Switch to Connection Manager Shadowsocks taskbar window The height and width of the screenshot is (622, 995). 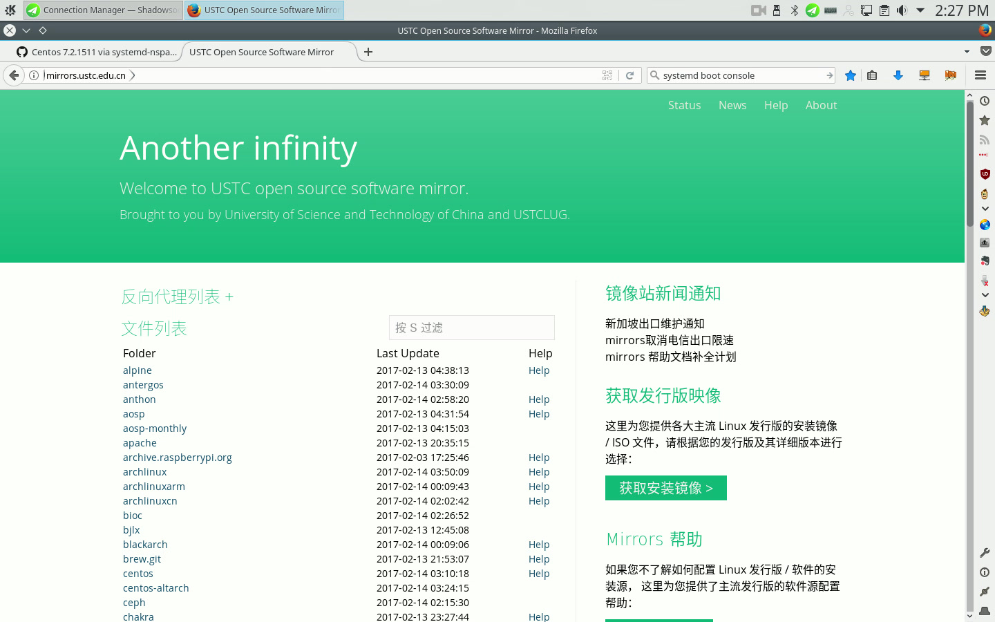tap(103, 10)
